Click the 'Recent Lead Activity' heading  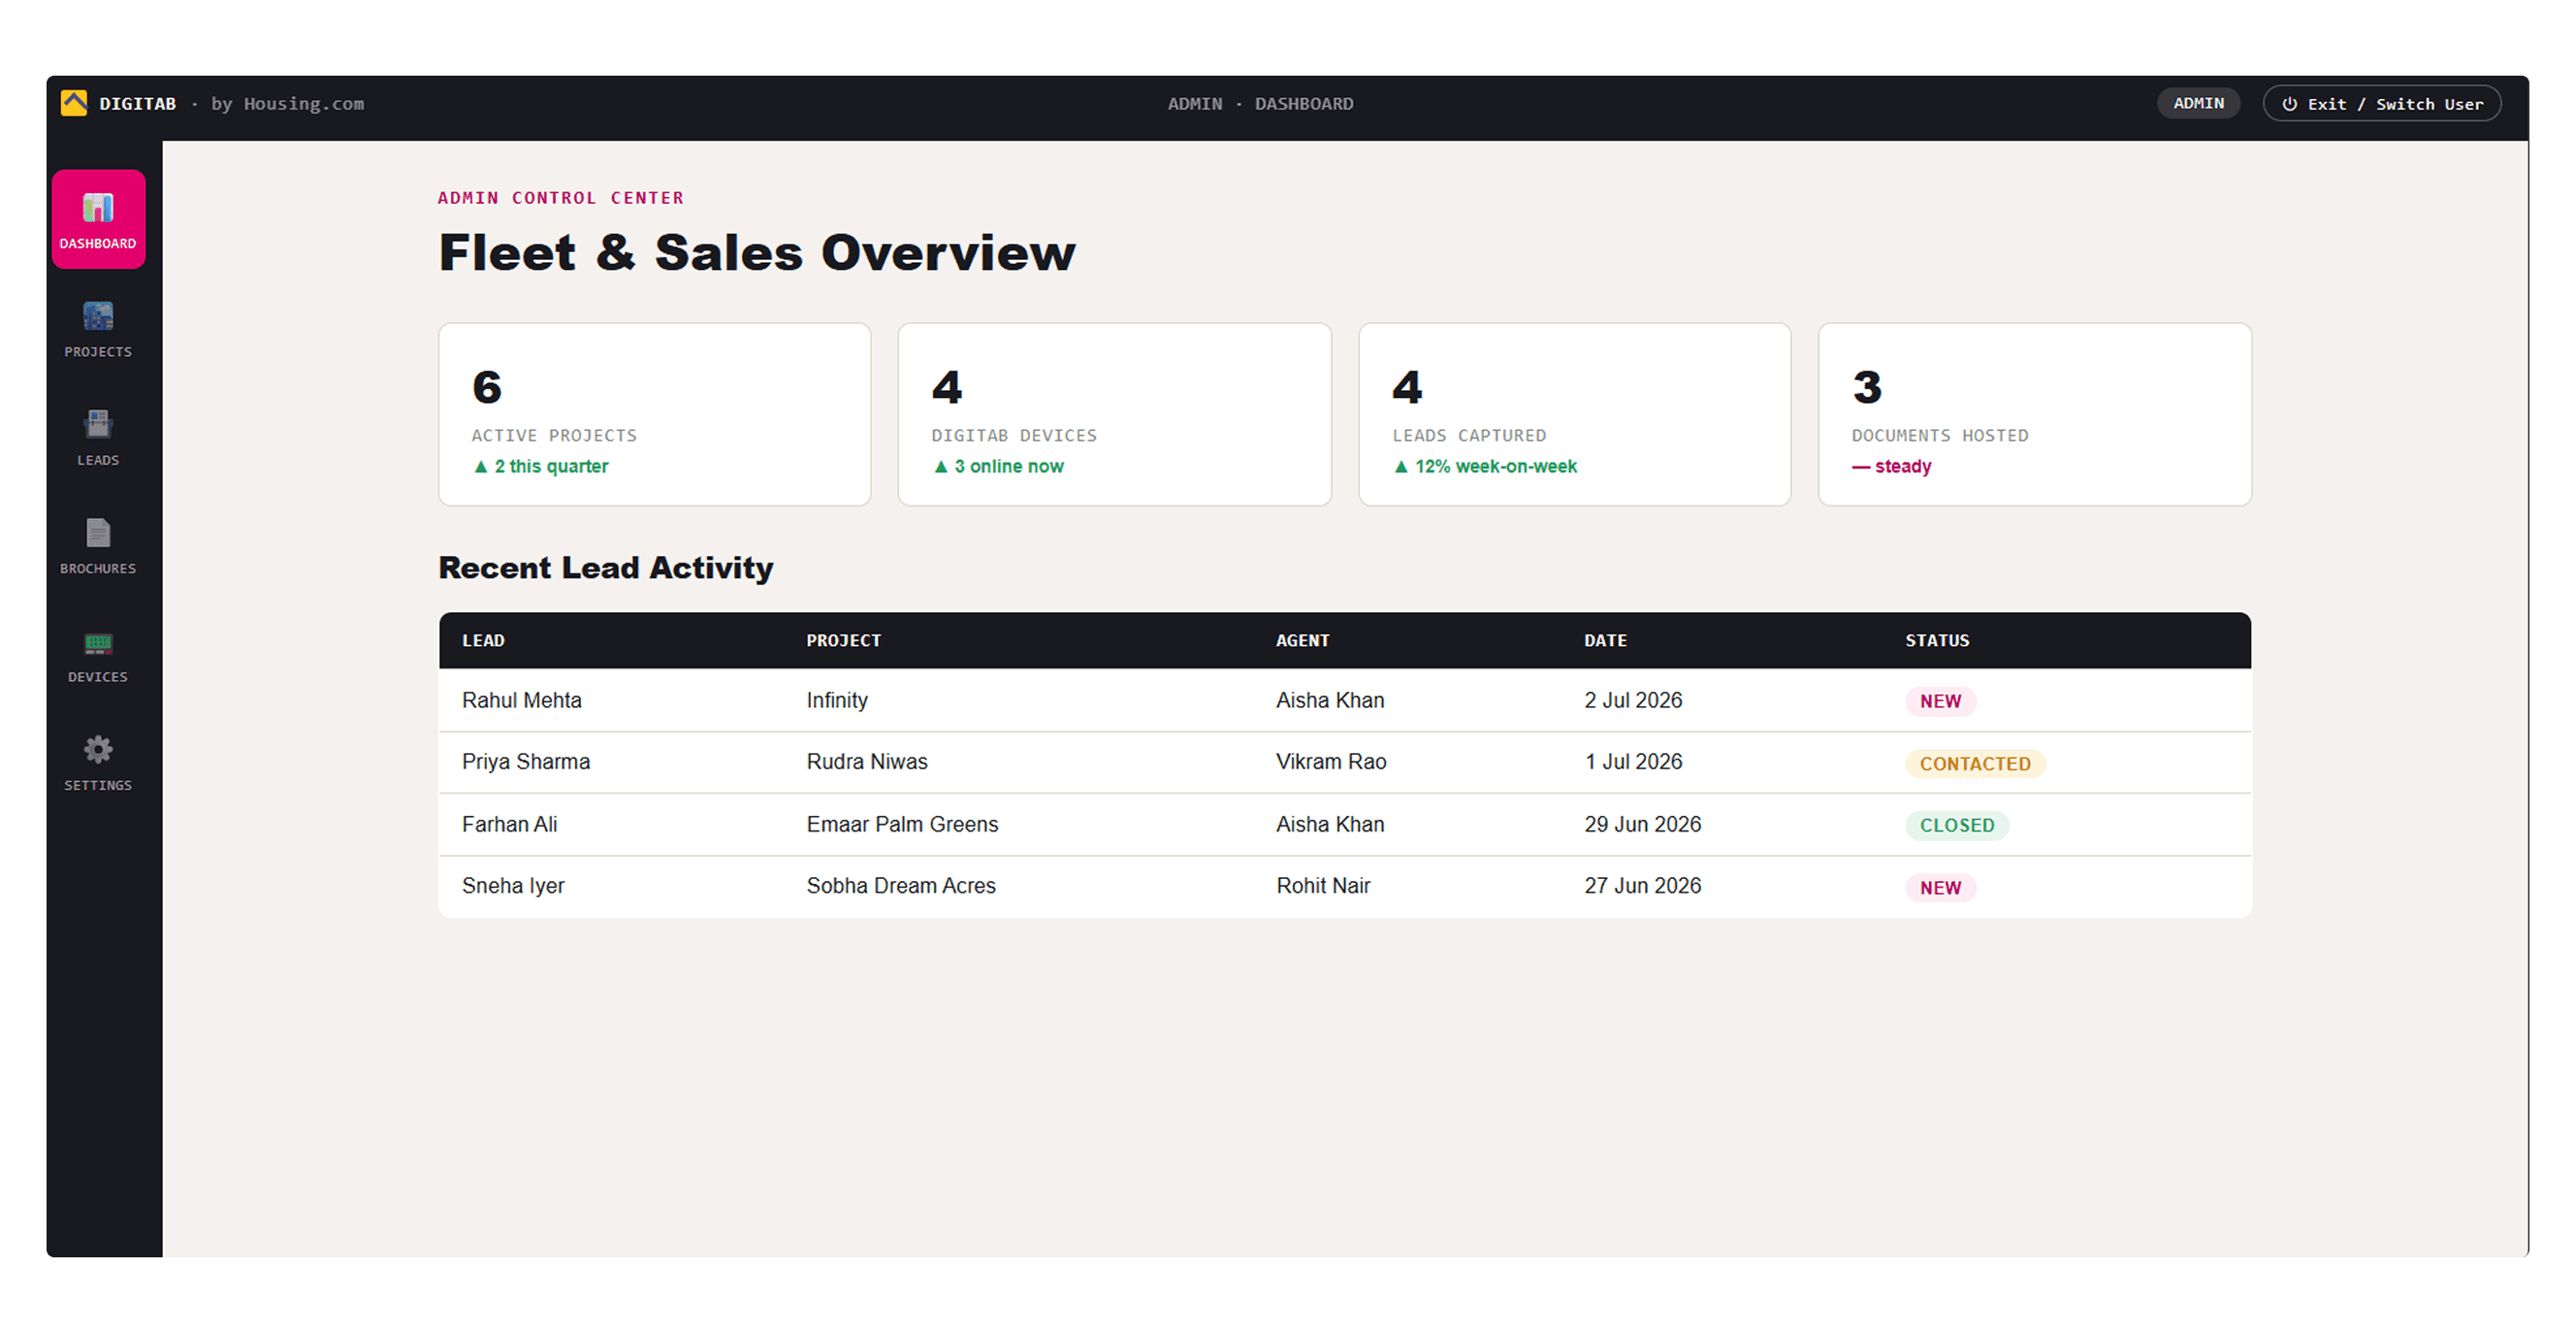(606, 568)
